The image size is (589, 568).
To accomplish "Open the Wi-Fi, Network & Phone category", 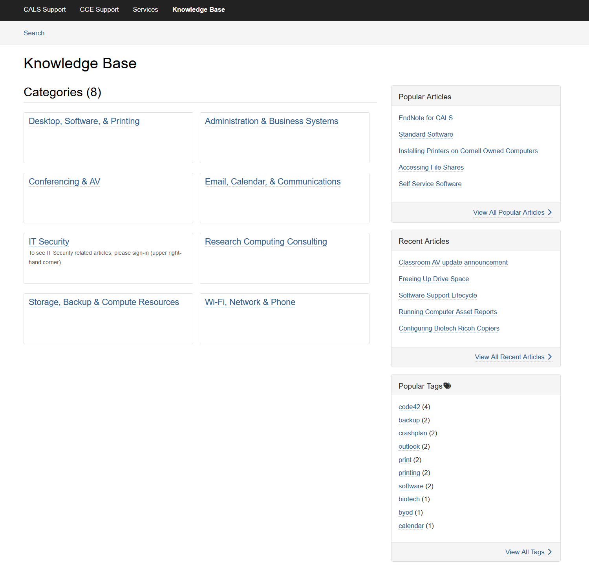I will [250, 302].
